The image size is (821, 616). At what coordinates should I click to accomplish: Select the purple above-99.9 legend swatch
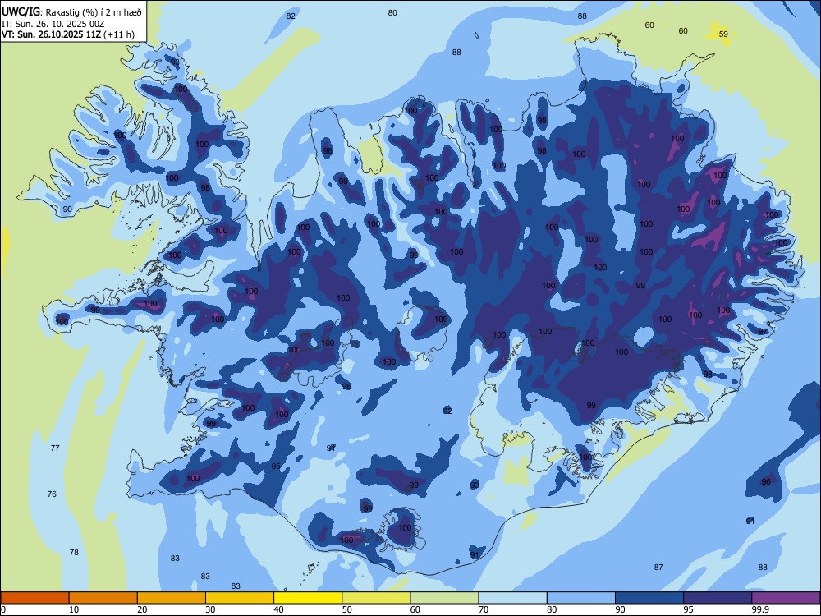point(786,598)
